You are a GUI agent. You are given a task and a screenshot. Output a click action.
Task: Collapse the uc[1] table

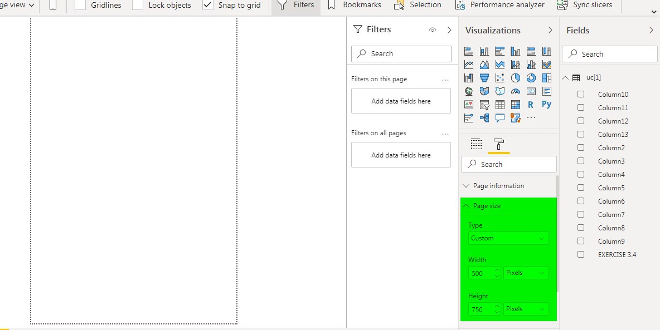[x=565, y=78]
